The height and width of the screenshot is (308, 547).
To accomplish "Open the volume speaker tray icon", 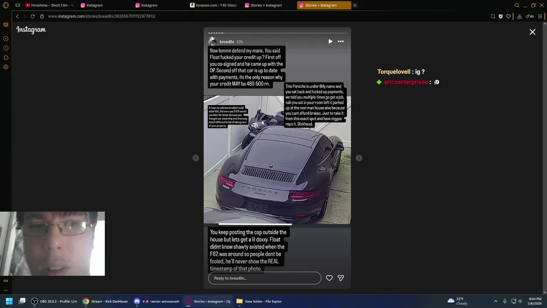I will (520, 301).
